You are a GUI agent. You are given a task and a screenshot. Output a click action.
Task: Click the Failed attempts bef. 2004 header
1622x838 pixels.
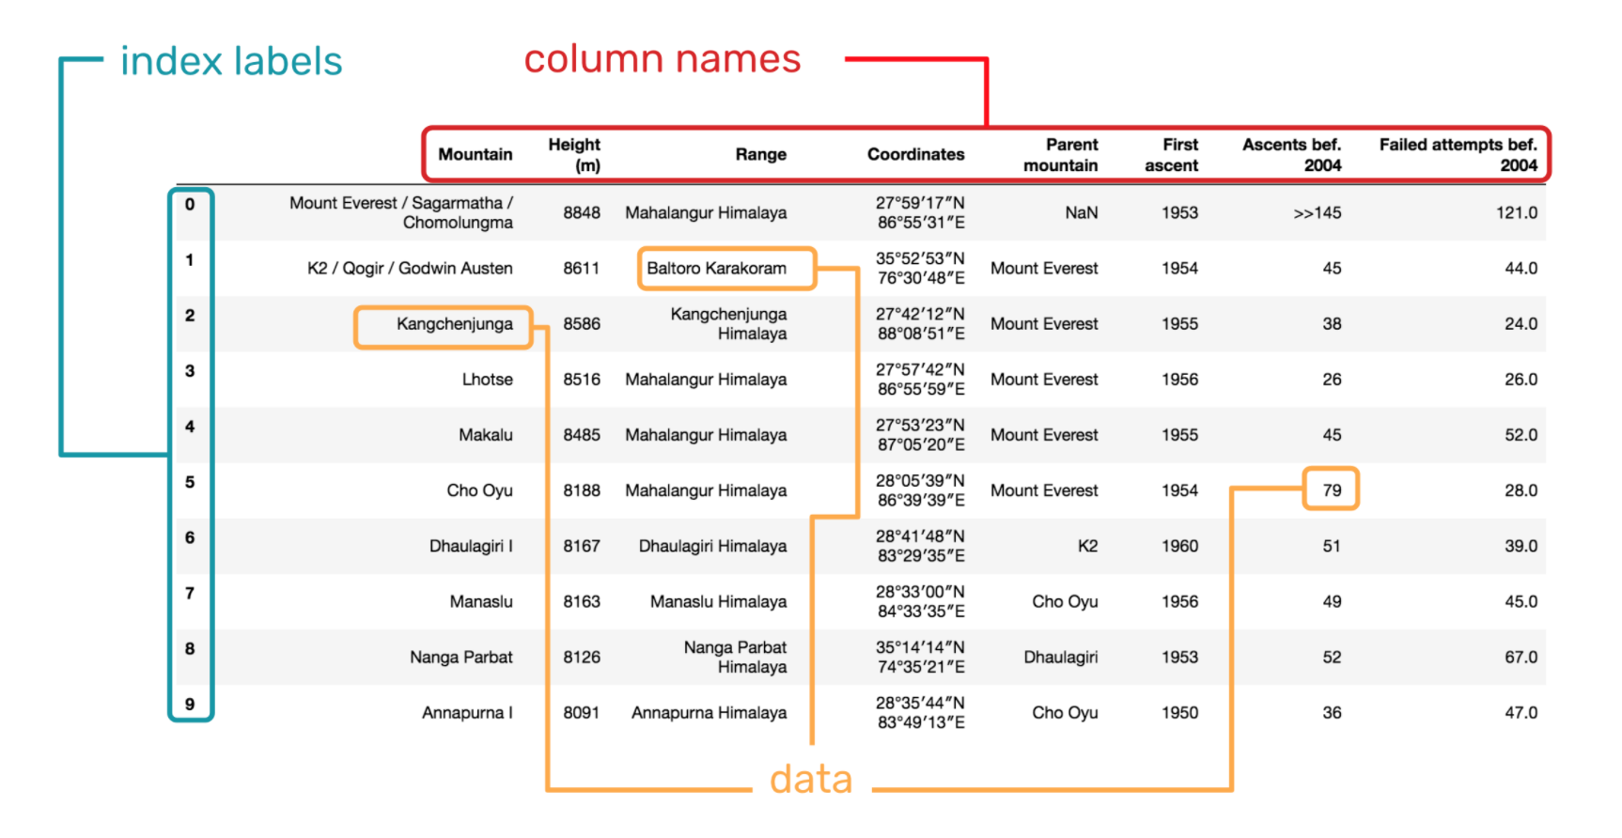coord(1458,154)
